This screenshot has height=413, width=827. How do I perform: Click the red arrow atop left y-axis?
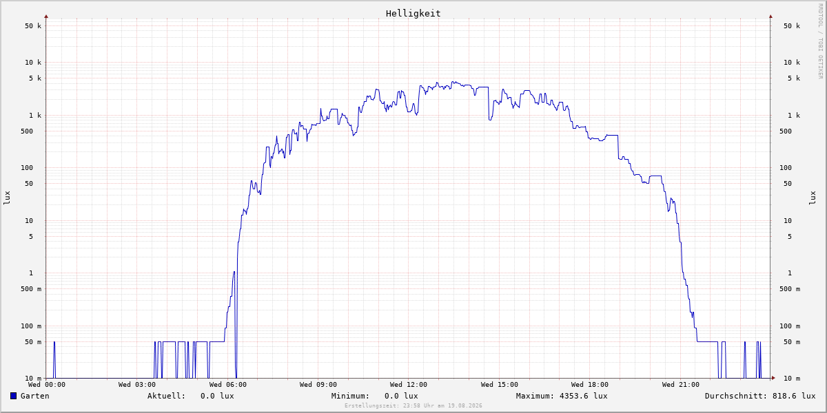(46, 16)
